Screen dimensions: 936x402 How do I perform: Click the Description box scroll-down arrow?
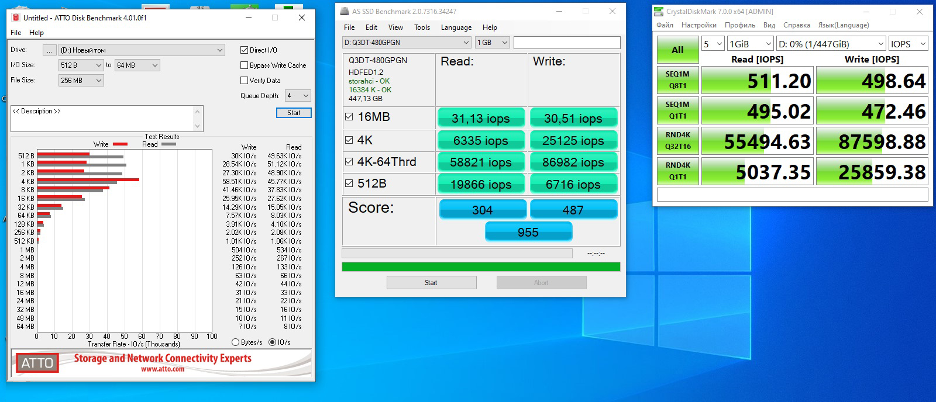coord(198,126)
